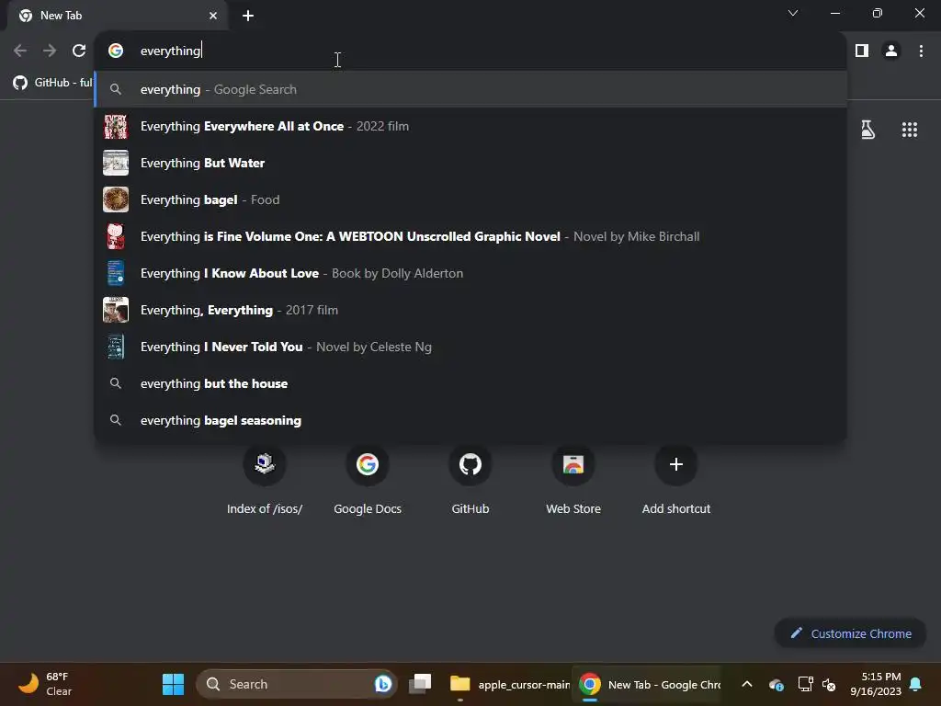Viewport: 941px width, 706px height.
Task: Open the Google Docs shortcut
Action: coord(368,480)
